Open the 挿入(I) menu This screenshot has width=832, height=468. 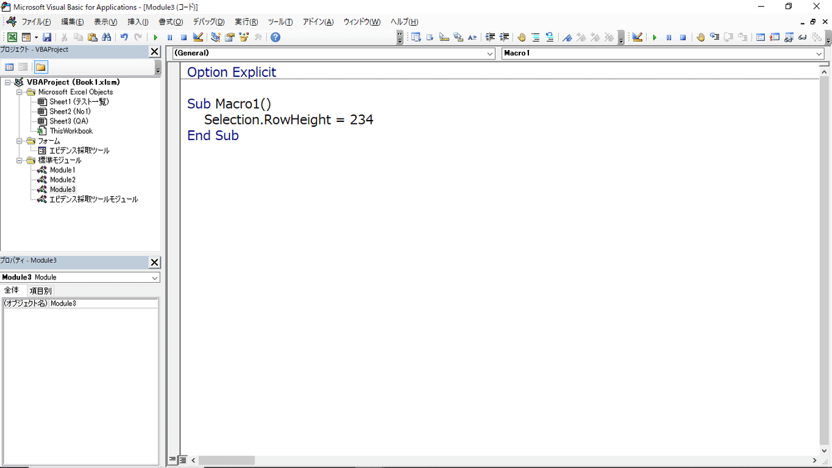[137, 22]
